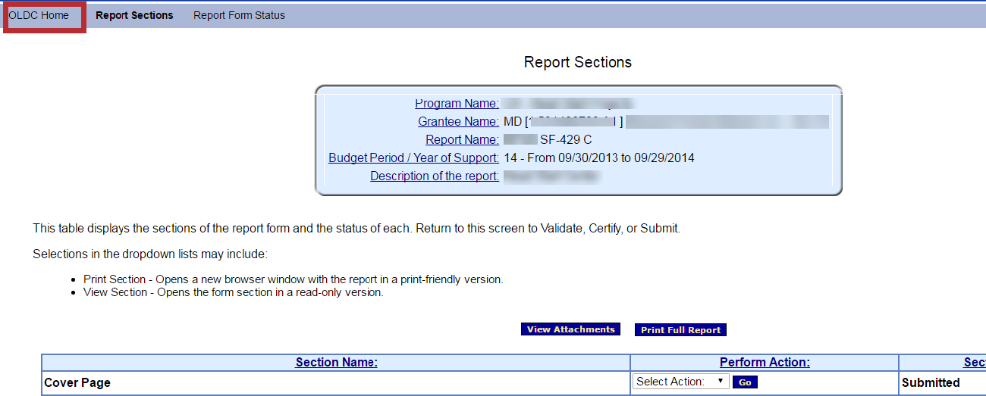
Task: Click Budget Period / Year of Support link
Action: (413, 158)
